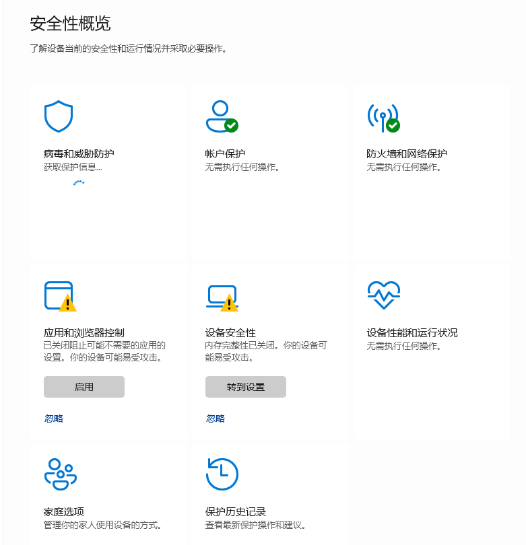Click the loading spinner under virus protection
The image size is (526, 545).
tap(79, 182)
